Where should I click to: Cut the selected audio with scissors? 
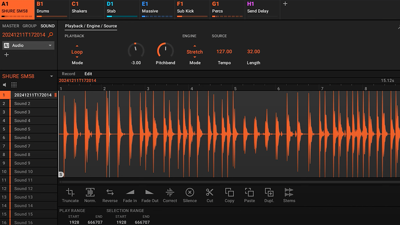tap(210, 192)
